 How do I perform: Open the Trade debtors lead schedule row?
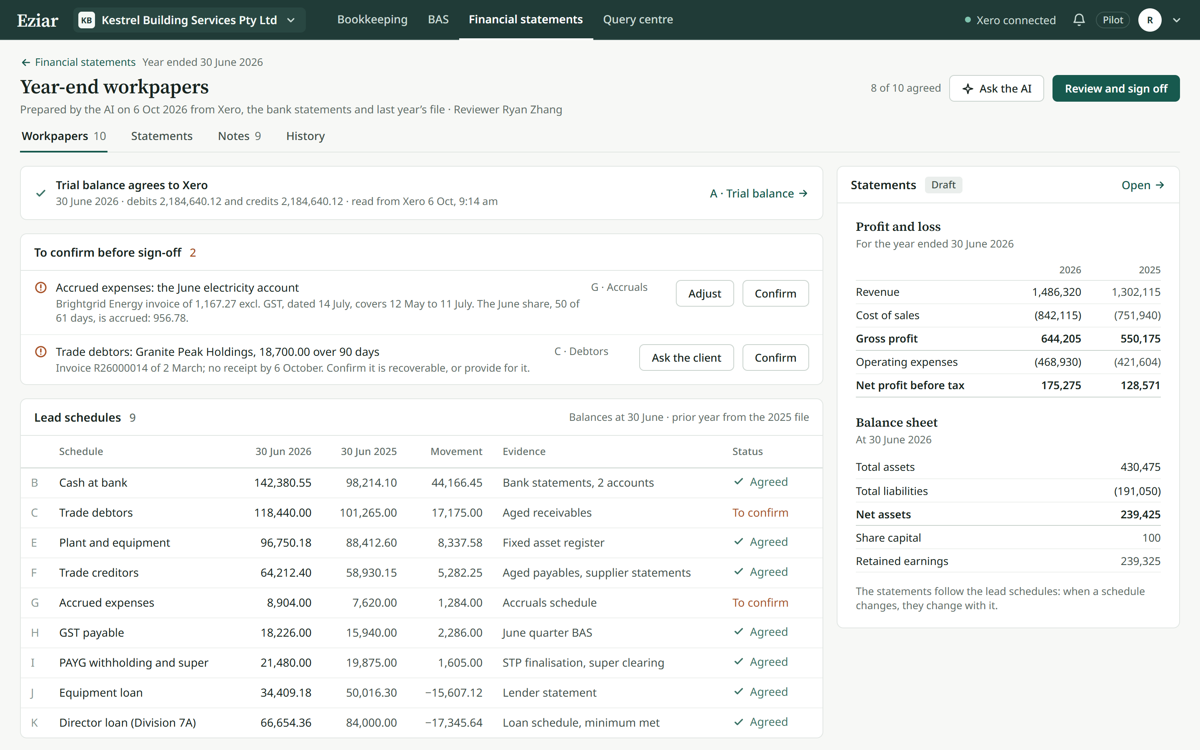(422, 512)
